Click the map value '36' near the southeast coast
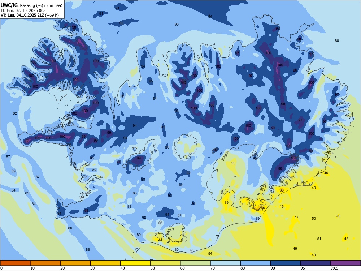Image resolution: width=361 pixels, height=271 pixels. tap(282, 190)
